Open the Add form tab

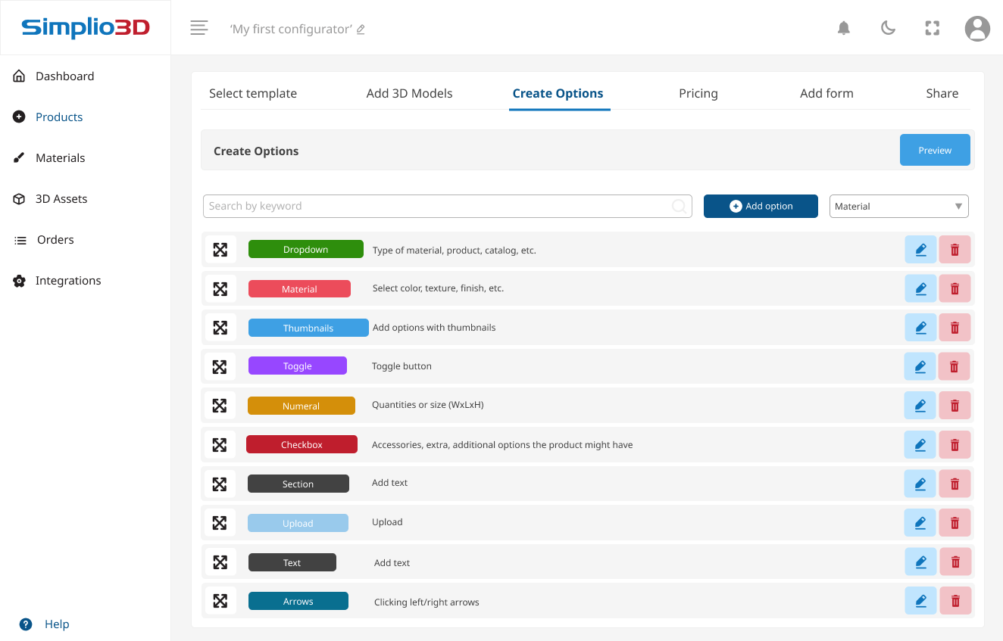click(826, 93)
